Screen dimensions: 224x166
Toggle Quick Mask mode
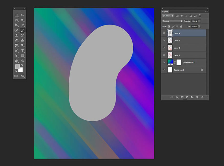pyautogui.click(x=16, y=76)
